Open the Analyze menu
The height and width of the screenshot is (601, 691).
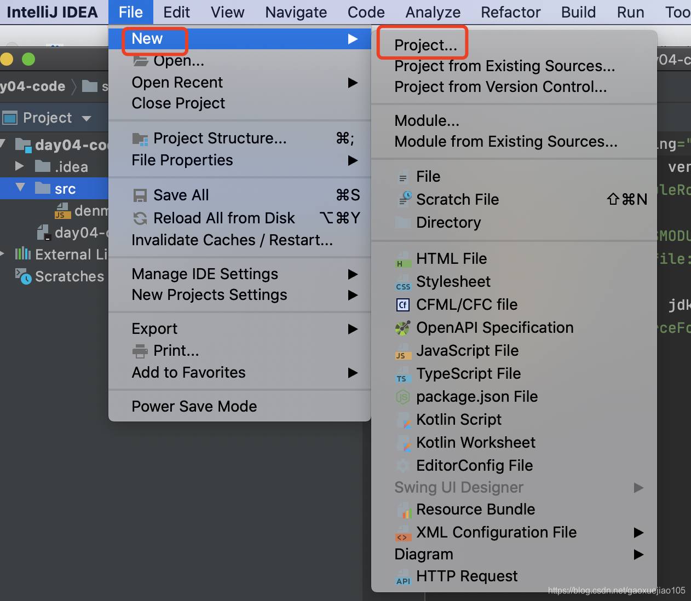pyautogui.click(x=433, y=12)
